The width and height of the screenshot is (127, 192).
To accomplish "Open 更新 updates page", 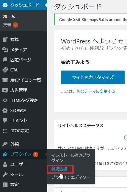I will pos(7,25).
